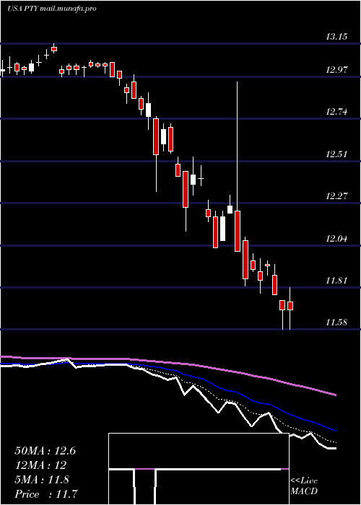Click the tall-wick candle reaching 12.95

238,167
